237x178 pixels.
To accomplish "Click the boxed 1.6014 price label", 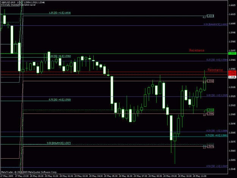I will [x=210, y=16].
